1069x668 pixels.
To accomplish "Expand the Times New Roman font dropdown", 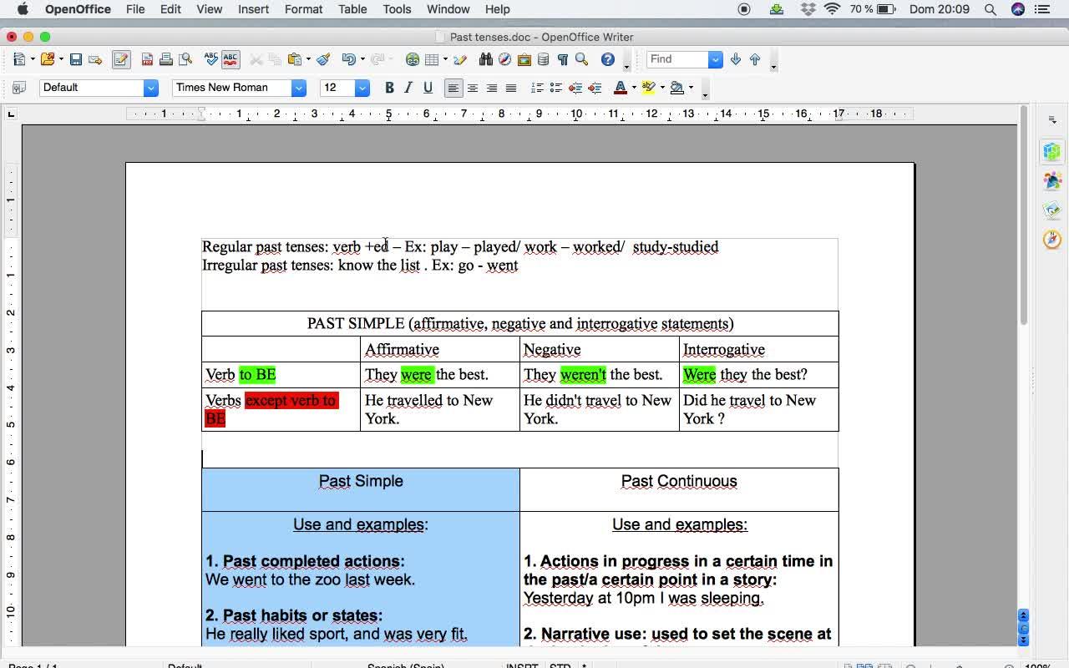I will point(299,88).
